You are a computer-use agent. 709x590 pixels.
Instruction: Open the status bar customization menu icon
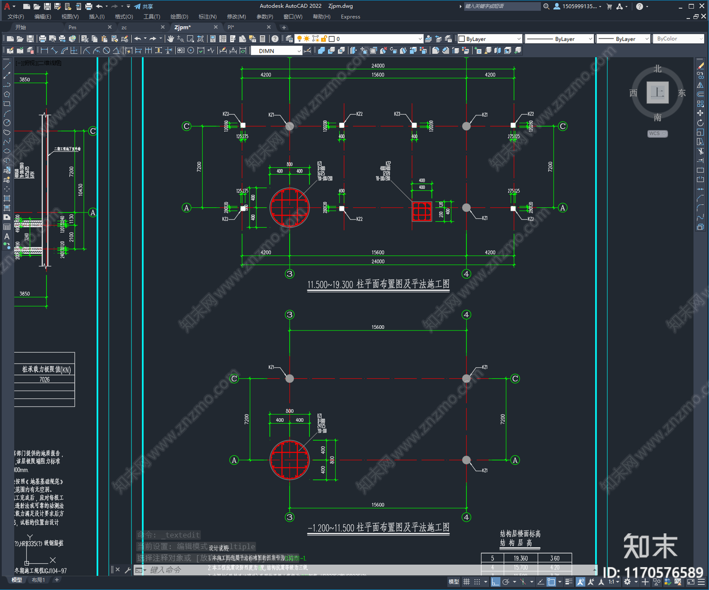click(701, 582)
